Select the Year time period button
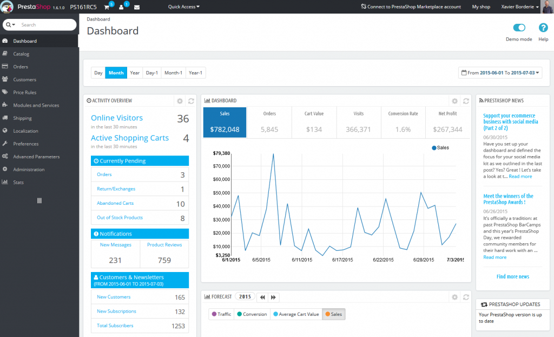Viewport: 554px width, 337px height. [135, 73]
